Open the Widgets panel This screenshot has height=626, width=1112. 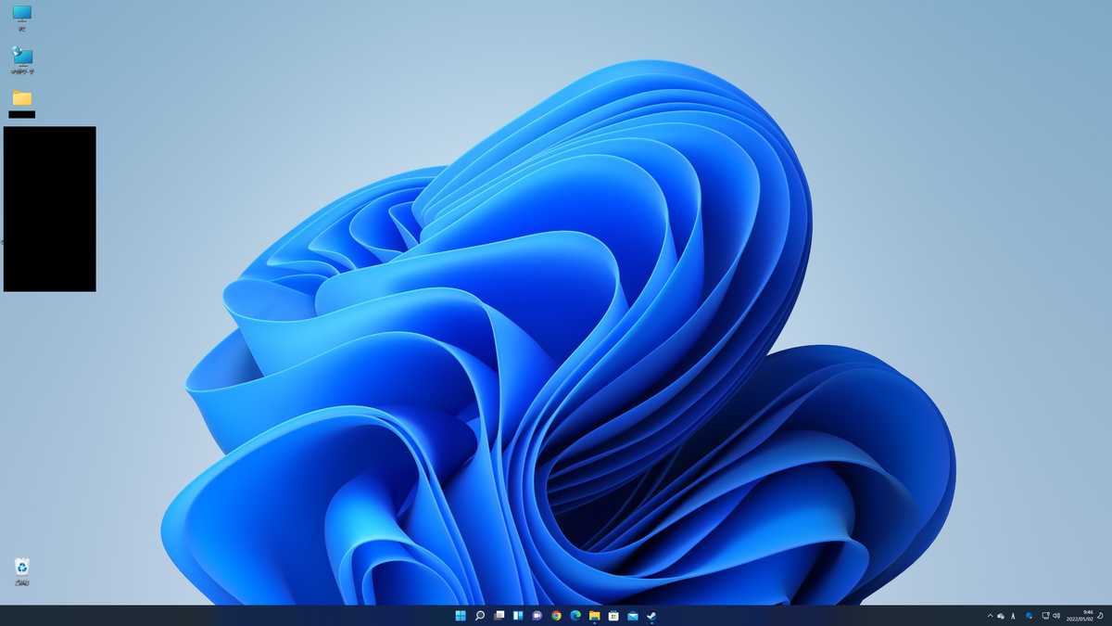(518, 616)
